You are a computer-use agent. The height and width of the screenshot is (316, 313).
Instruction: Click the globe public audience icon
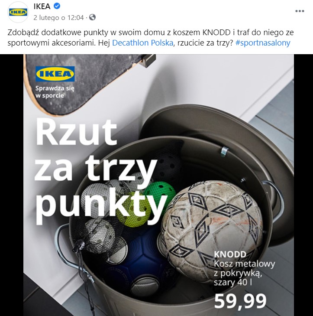coord(92,17)
